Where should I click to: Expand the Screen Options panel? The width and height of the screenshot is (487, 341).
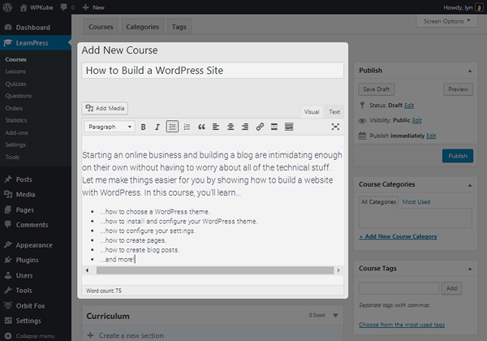coord(446,21)
